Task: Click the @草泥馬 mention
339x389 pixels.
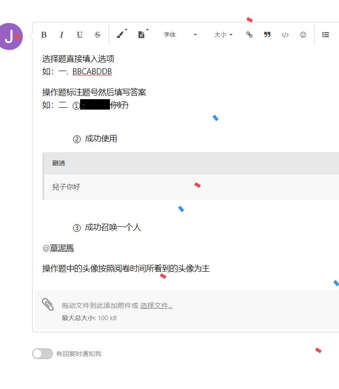Action: click(58, 248)
